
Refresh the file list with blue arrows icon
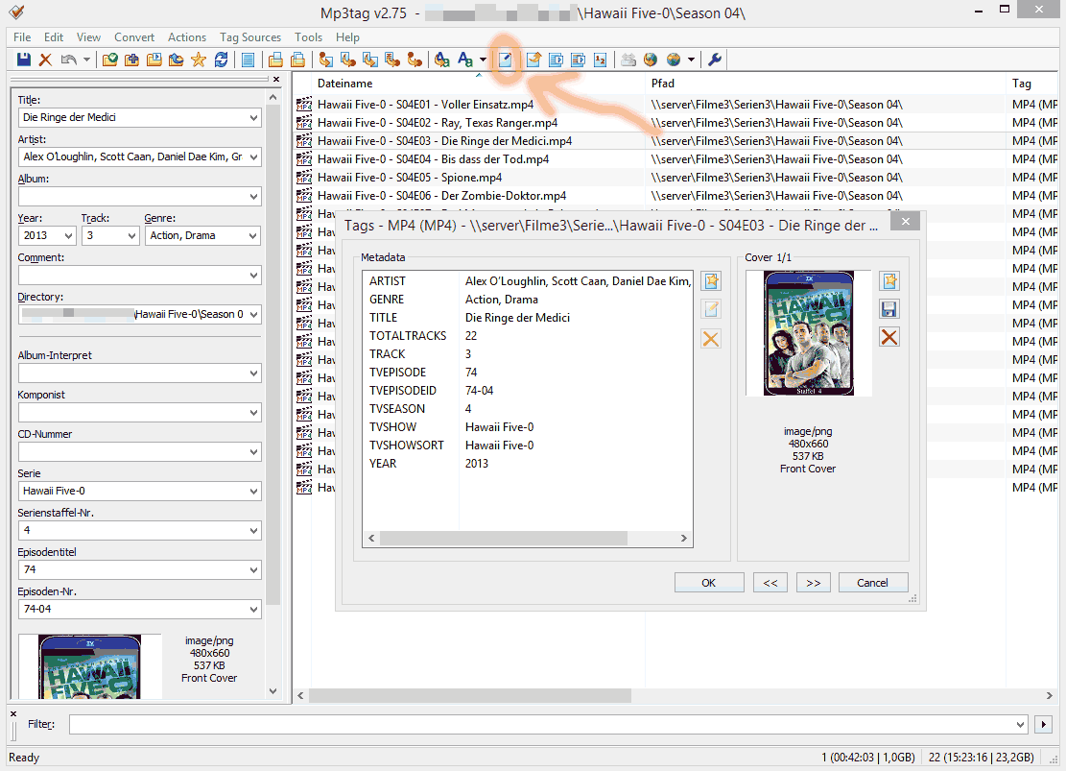(x=221, y=60)
